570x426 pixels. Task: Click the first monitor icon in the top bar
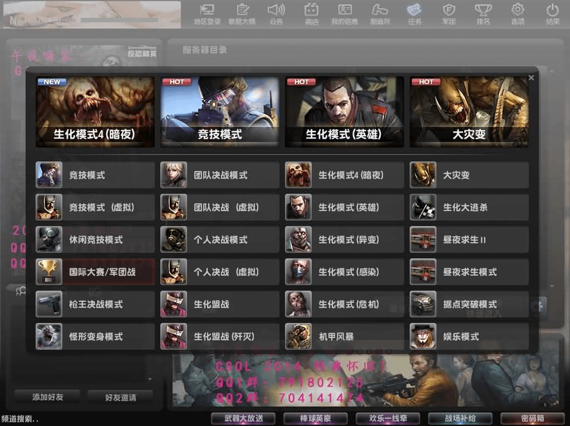point(207,14)
